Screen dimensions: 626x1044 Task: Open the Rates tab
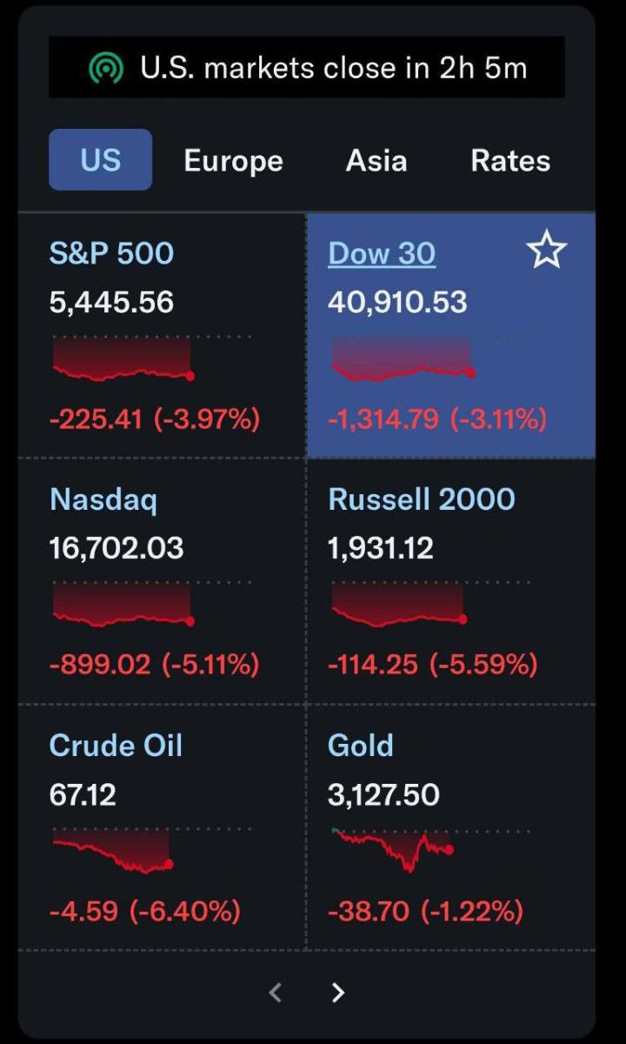point(510,161)
